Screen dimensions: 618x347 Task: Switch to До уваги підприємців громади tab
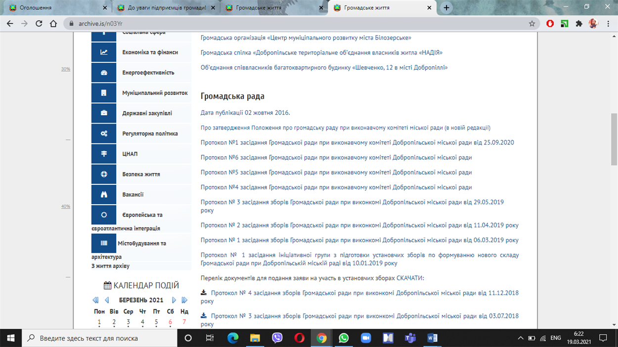point(165,8)
